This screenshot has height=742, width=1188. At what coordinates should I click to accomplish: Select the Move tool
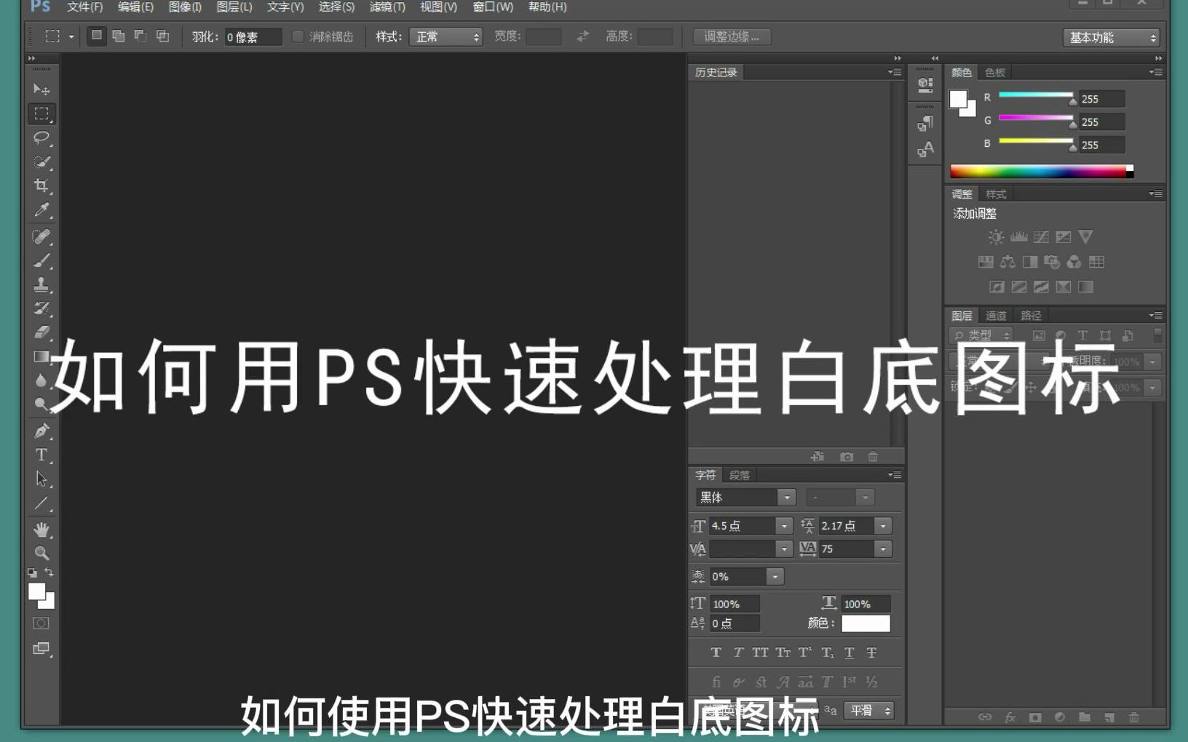coord(41,89)
